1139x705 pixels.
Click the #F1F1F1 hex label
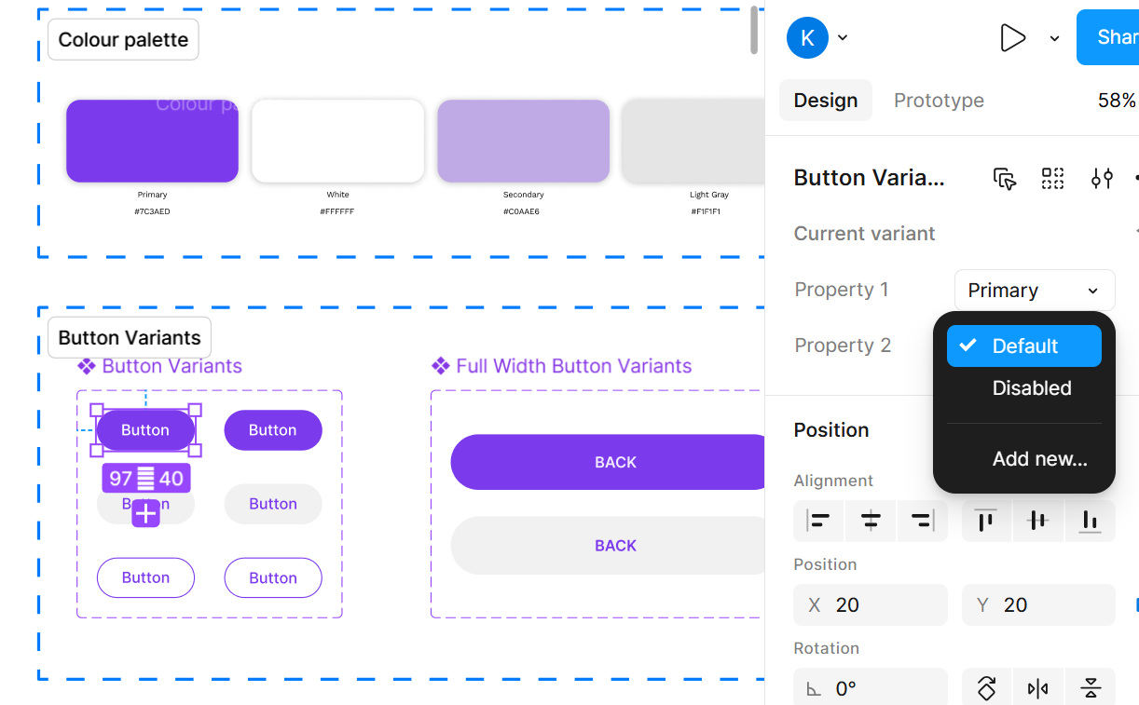pos(706,211)
